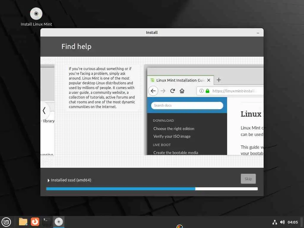The image size is (304, 228).
Task: Open Verify your ISO image link
Action: [172, 137]
